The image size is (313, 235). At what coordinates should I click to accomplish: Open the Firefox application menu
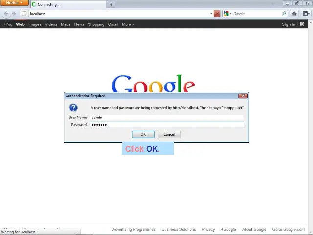14,3
